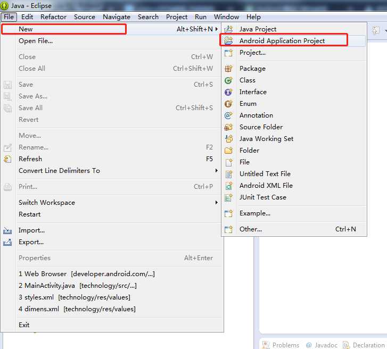
Task: Choose Other... with Ctrl+N shortcut
Action: point(294,229)
